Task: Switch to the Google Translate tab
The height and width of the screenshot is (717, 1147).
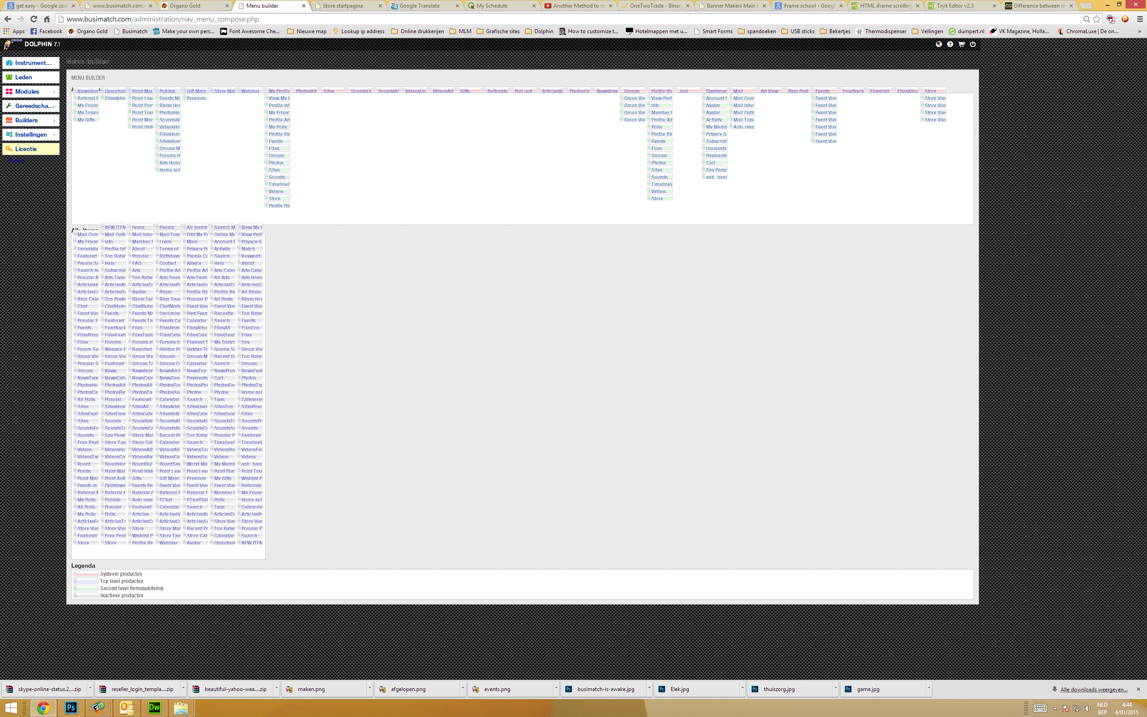Action: point(419,6)
